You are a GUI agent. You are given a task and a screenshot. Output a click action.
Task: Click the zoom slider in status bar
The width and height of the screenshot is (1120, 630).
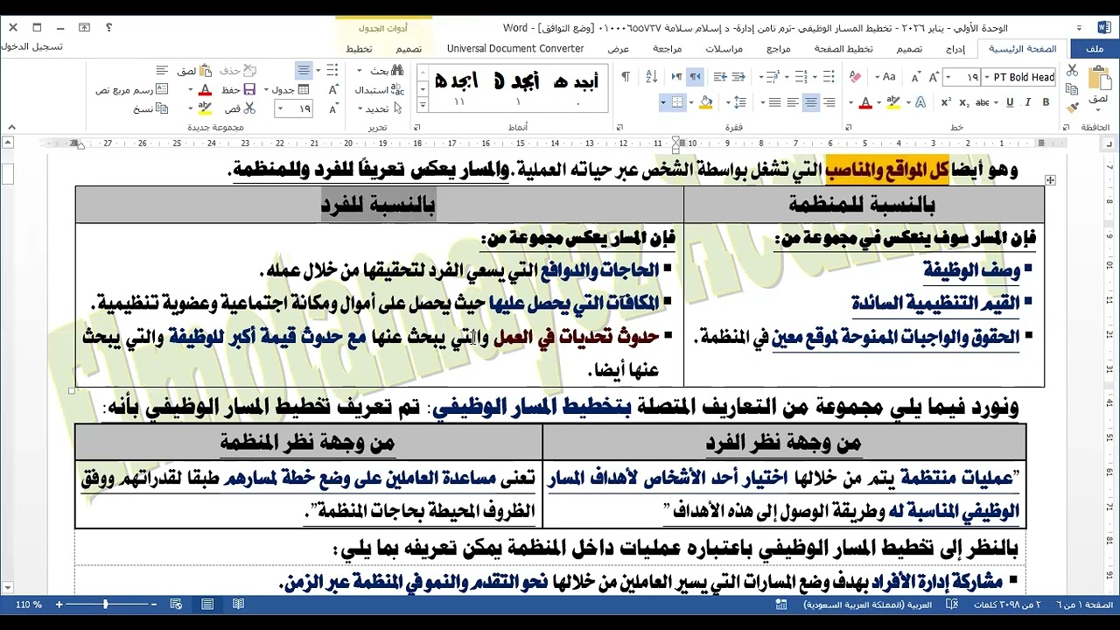click(105, 605)
